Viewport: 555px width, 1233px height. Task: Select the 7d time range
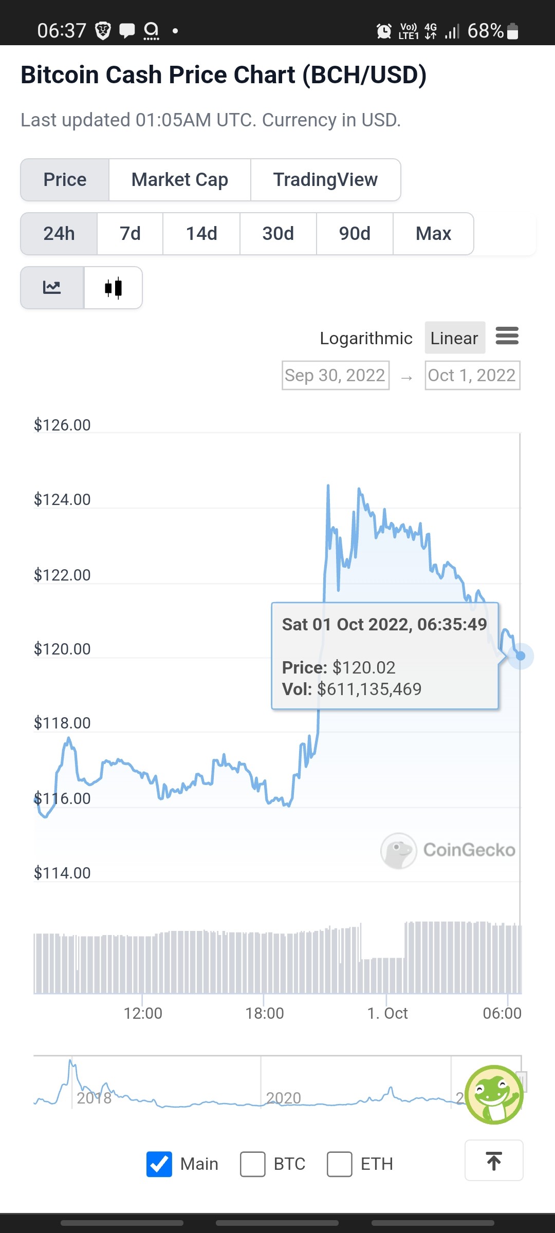[130, 234]
